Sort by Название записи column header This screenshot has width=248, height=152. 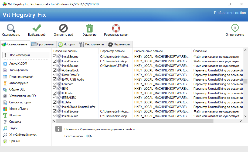pos(75,51)
